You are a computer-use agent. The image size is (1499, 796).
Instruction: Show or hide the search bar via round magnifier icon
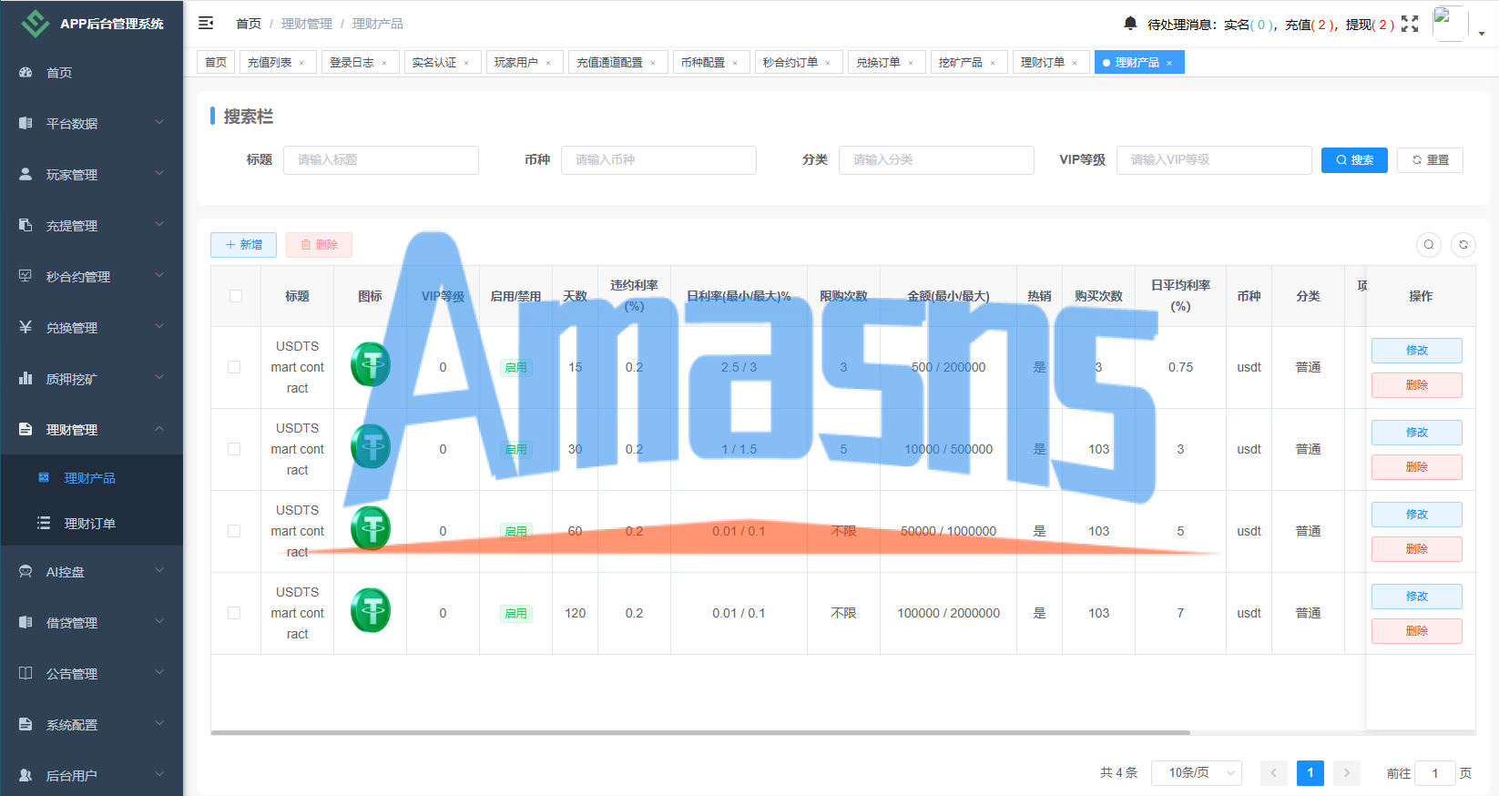pos(1429,244)
